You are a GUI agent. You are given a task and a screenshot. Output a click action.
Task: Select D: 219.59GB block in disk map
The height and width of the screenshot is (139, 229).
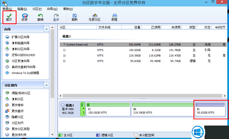[162, 109]
